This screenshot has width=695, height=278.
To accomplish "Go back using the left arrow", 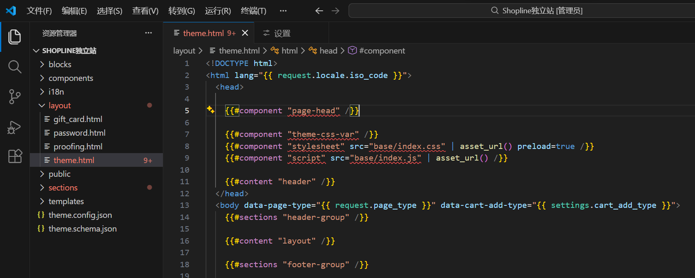I will coord(319,11).
